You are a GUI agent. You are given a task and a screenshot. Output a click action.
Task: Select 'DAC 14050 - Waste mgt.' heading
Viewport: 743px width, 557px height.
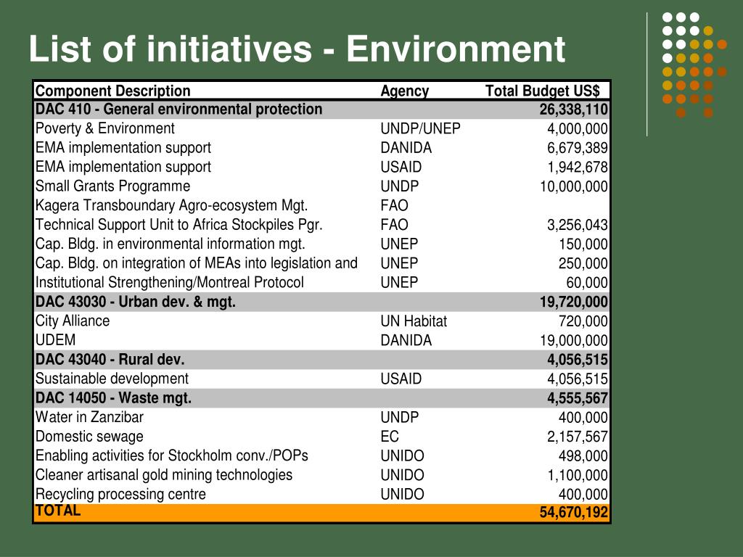[x=114, y=398]
